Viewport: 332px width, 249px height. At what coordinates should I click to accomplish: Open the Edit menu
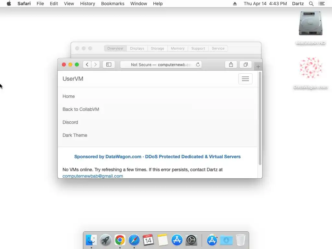pyautogui.click(x=54, y=4)
